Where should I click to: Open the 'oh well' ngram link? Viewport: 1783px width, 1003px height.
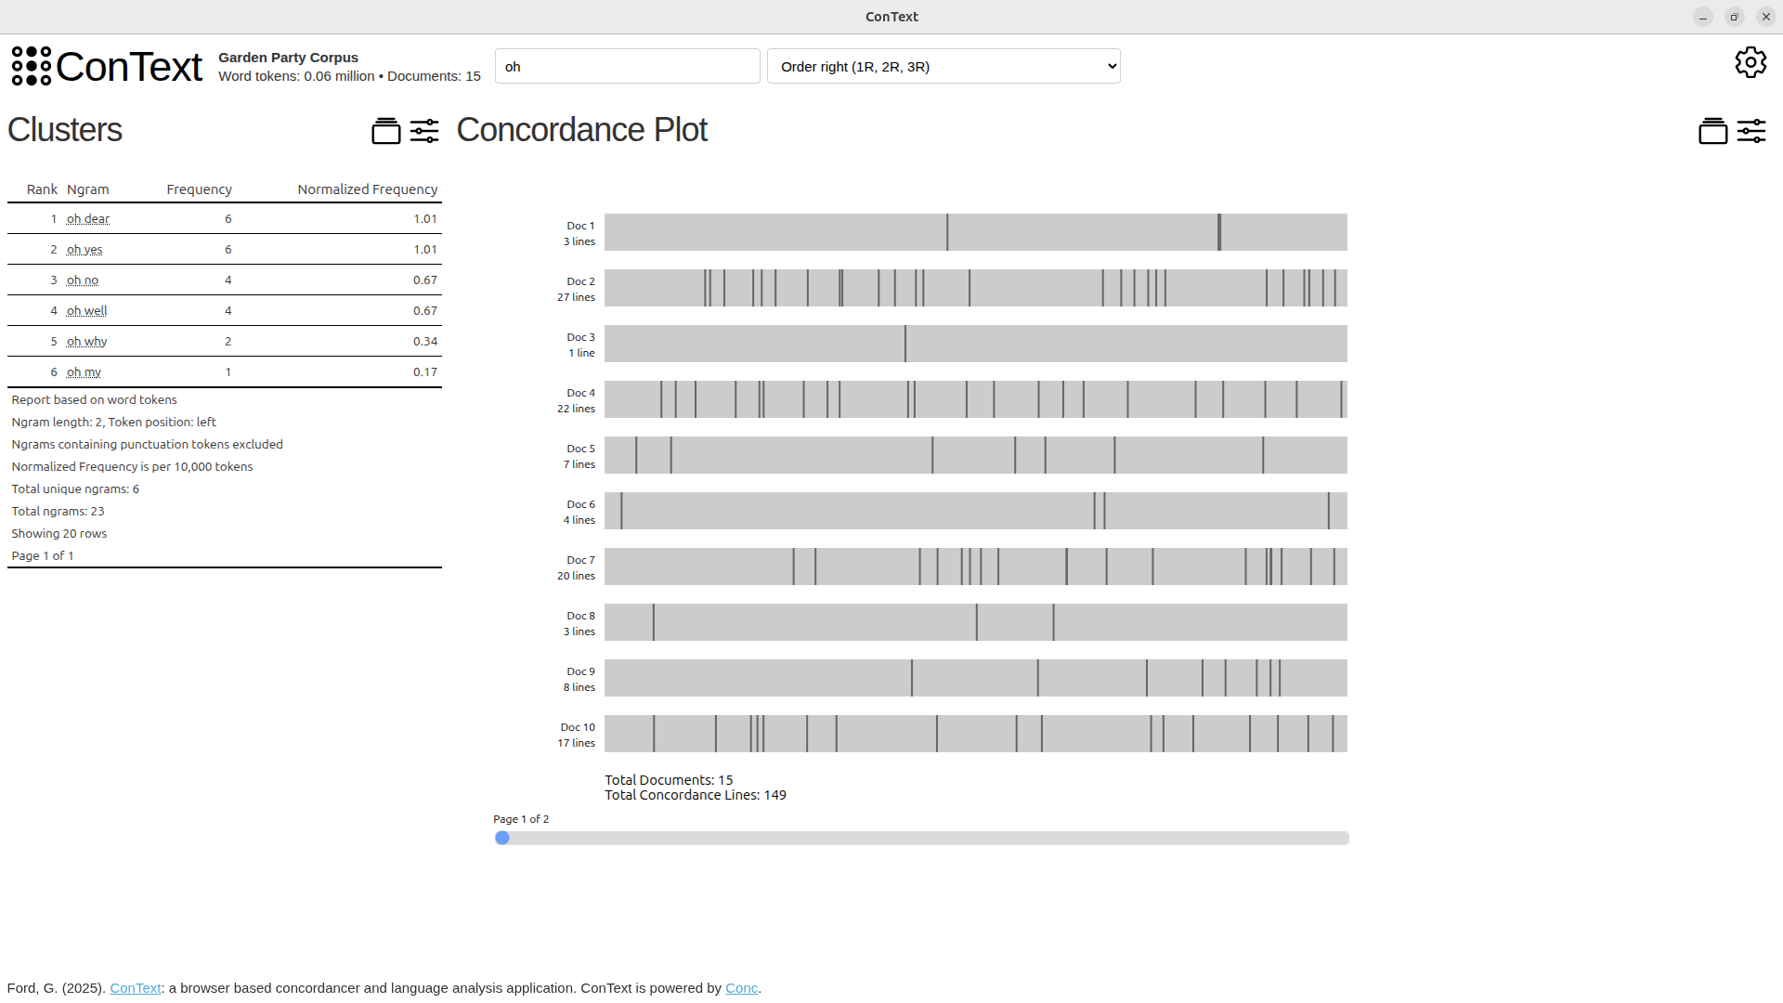(86, 310)
